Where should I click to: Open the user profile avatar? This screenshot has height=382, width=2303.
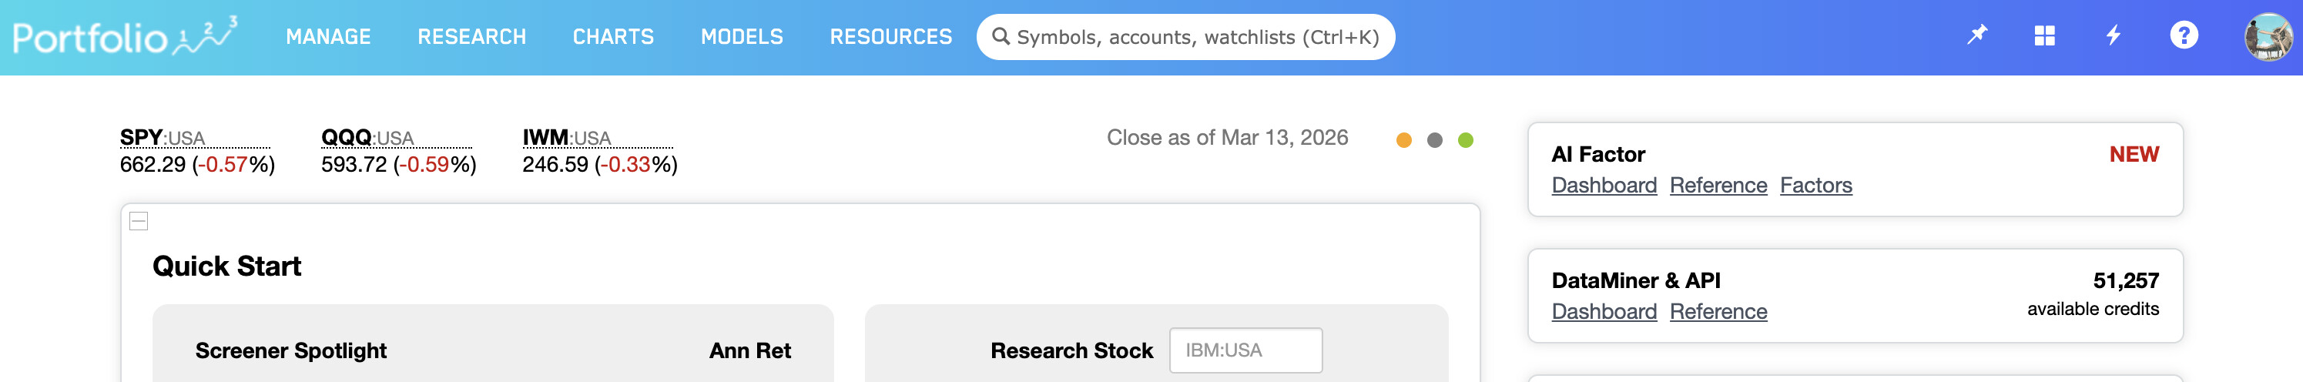[x=2268, y=37]
